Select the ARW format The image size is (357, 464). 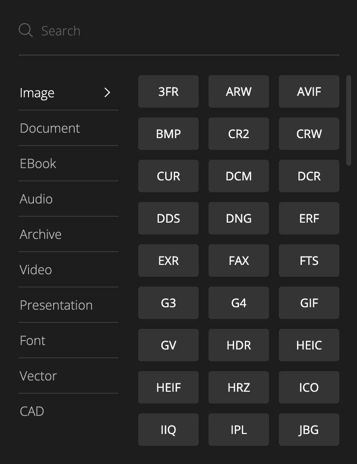tap(238, 91)
